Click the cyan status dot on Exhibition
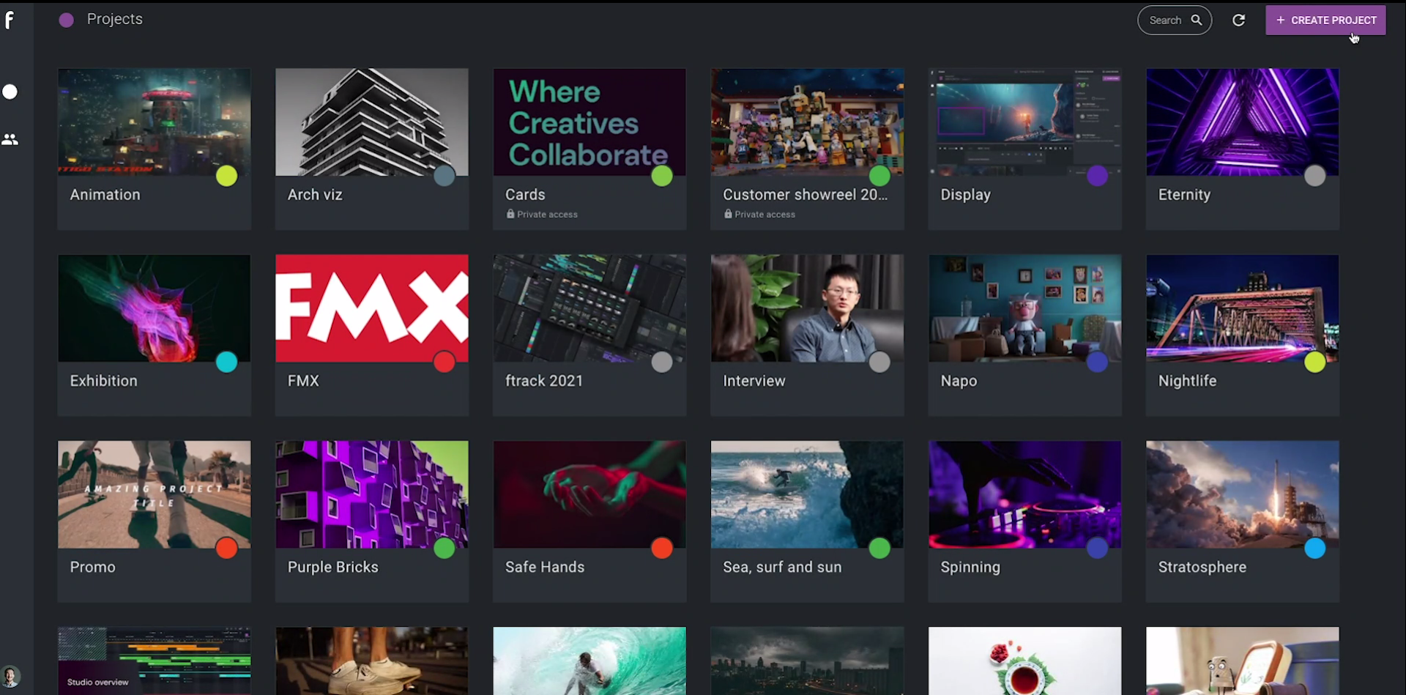 pyautogui.click(x=226, y=362)
